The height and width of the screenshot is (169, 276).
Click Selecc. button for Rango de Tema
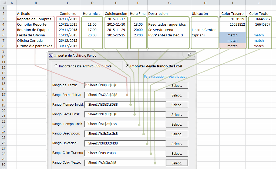(177, 85)
